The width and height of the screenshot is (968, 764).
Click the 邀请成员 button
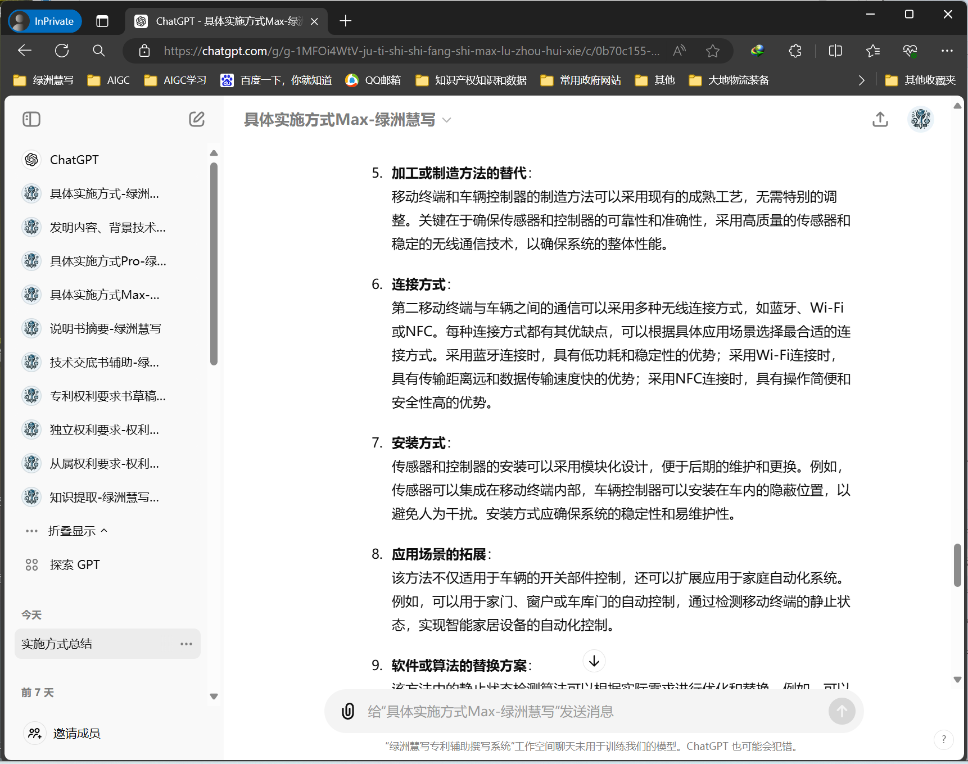pyautogui.click(x=76, y=733)
